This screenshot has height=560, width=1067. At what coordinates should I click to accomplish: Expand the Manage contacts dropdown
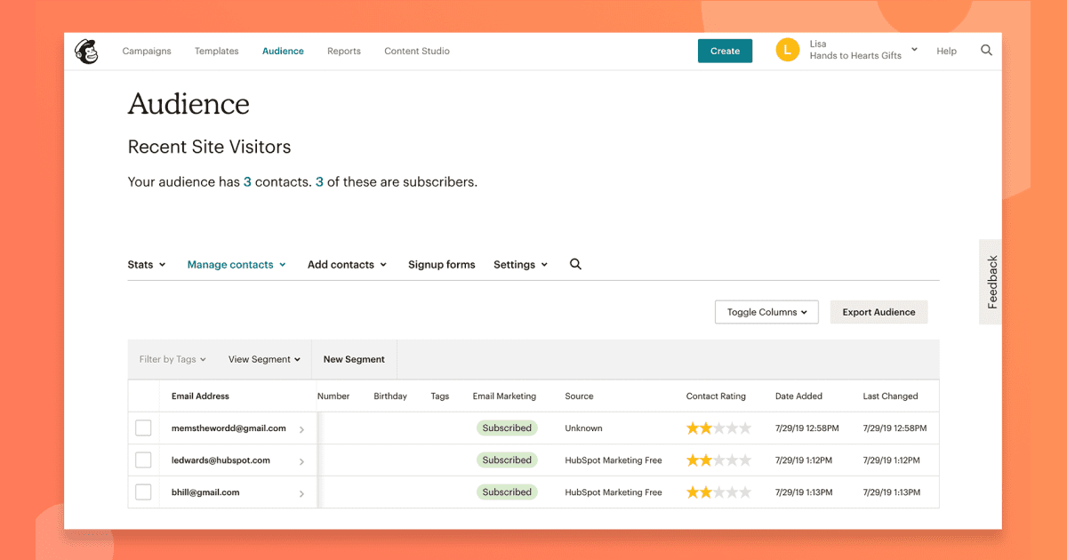tap(237, 265)
